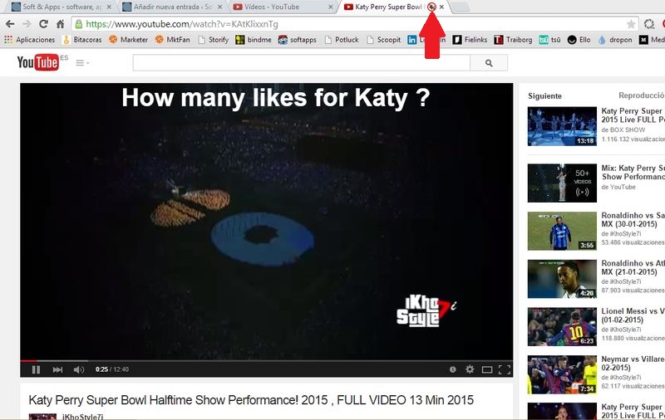The image size is (665, 420).
Task: Open the Fielinks bookmark
Action: click(470, 39)
